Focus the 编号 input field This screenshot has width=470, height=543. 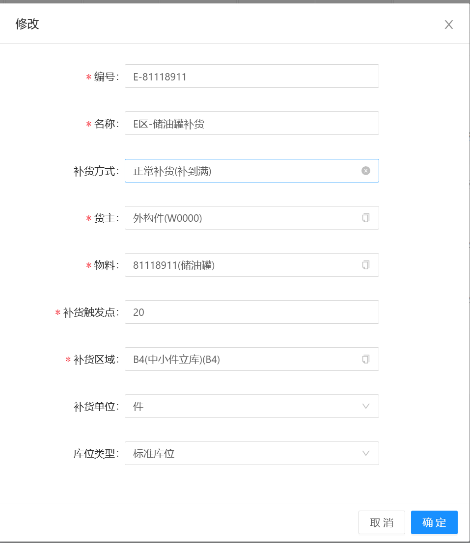(x=251, y=77)
